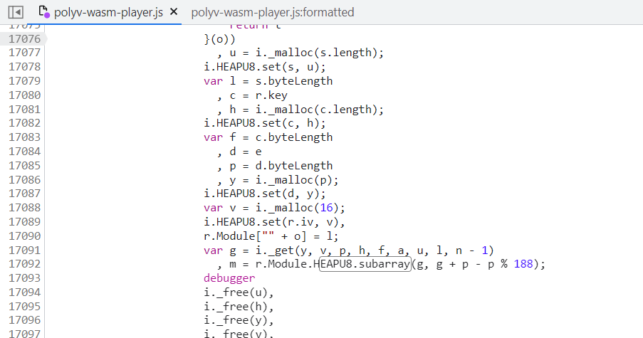
Task: Set breakpoint on line 17076
Action: tap(25, 39)
